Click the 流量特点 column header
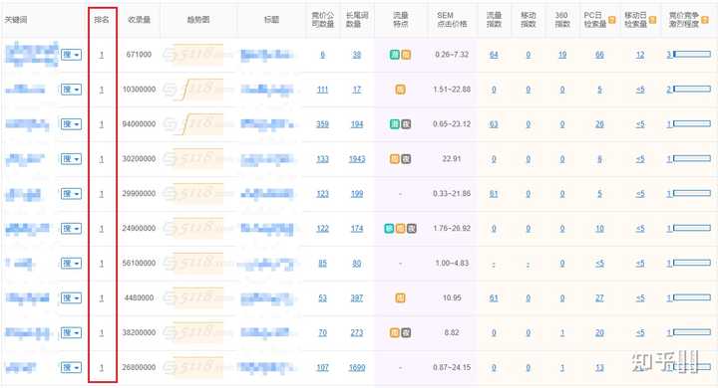Viewport: 718px width, 388px height. click(x=401, y=20)
